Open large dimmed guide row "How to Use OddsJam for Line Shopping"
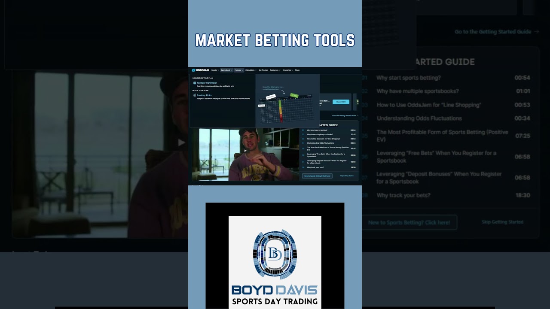 tap(447, 105)
